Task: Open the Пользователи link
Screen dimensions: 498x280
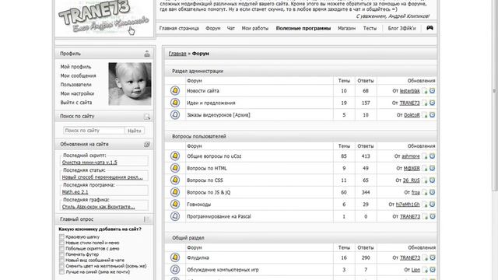Action: tap(76, 85)
